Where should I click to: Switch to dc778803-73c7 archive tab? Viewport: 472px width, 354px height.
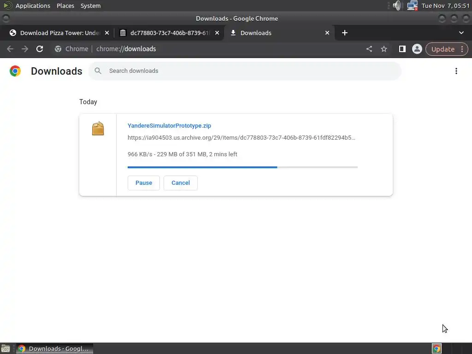pos(169,33)
